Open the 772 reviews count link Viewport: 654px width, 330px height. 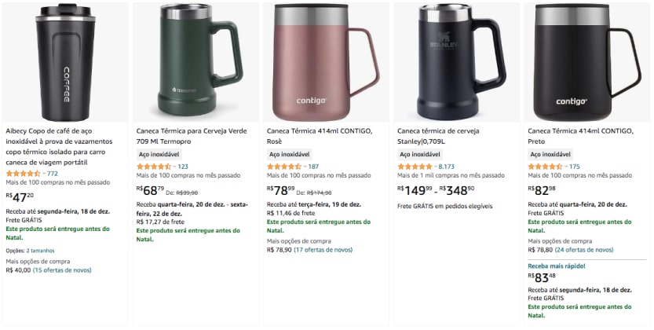[53, 173]
